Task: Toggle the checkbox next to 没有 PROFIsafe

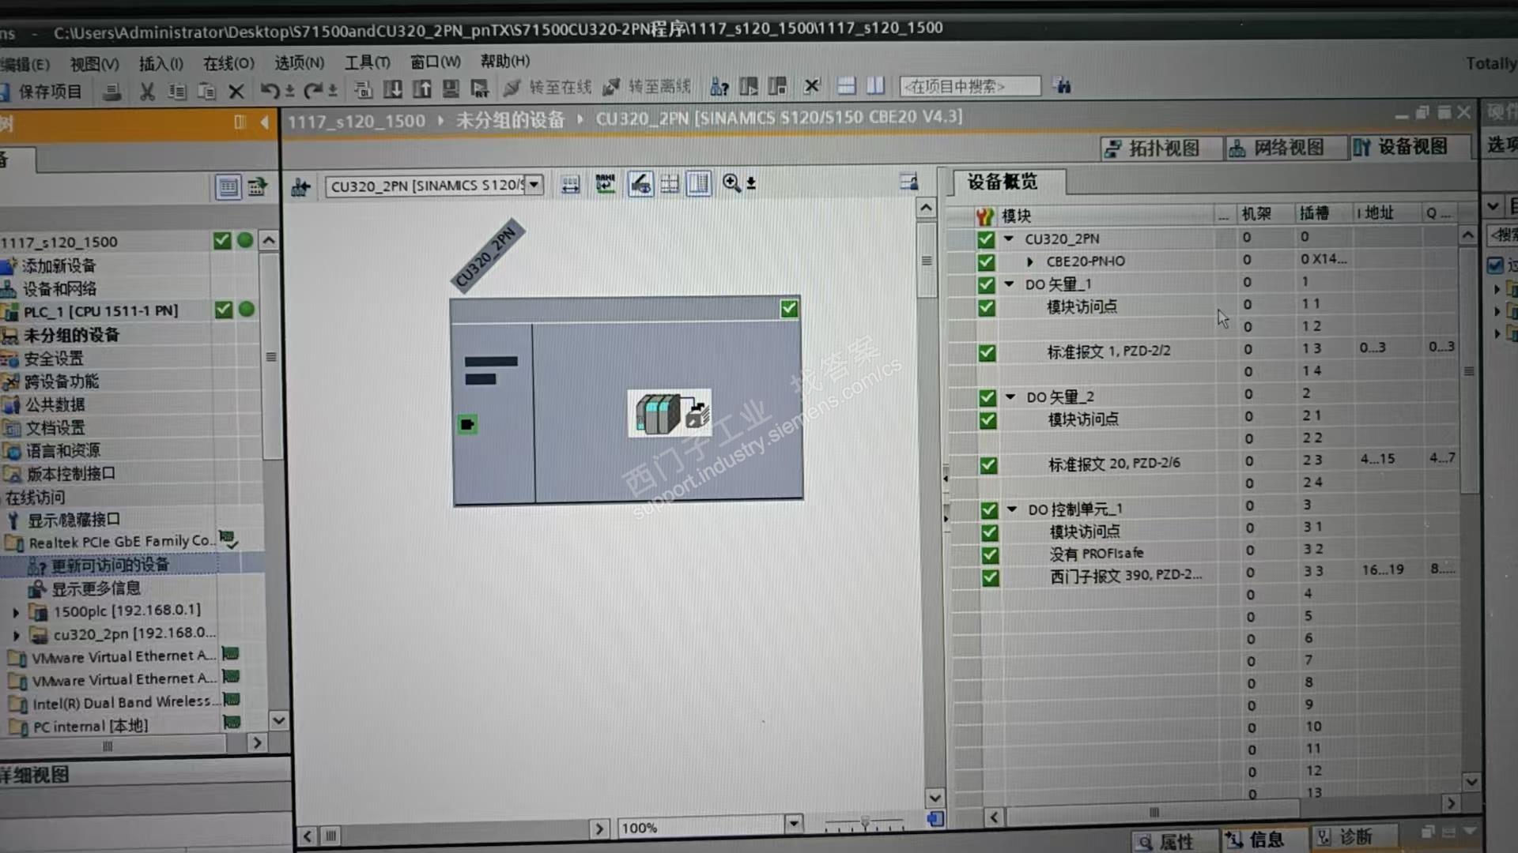Action: pos(989,554)
